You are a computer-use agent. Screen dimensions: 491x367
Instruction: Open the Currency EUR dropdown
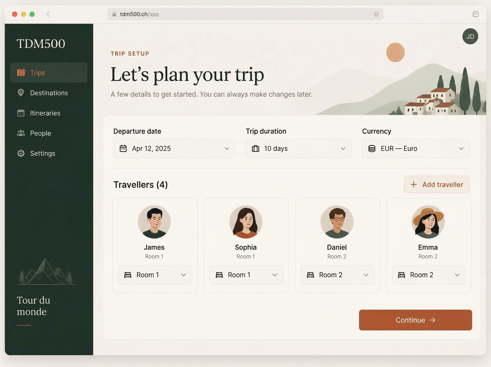click(416, 148)
